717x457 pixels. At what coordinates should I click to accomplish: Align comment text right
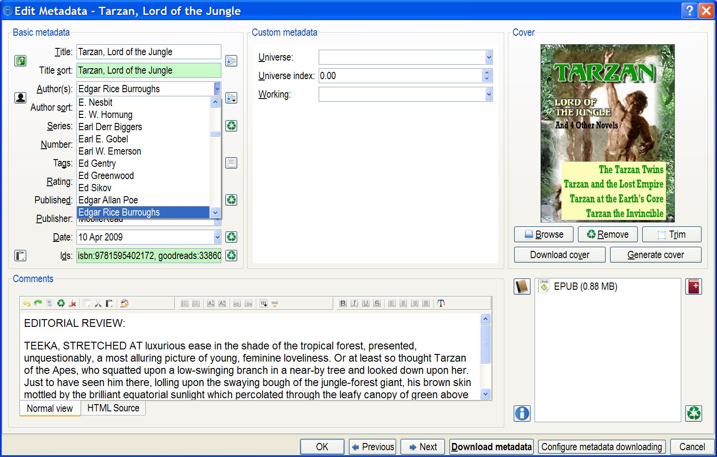[x=415, y=303]
